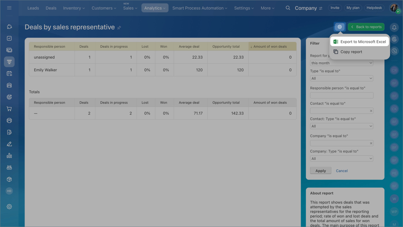
Task: Open the Contact: Type dropdown
Action: tap(341, 126)
